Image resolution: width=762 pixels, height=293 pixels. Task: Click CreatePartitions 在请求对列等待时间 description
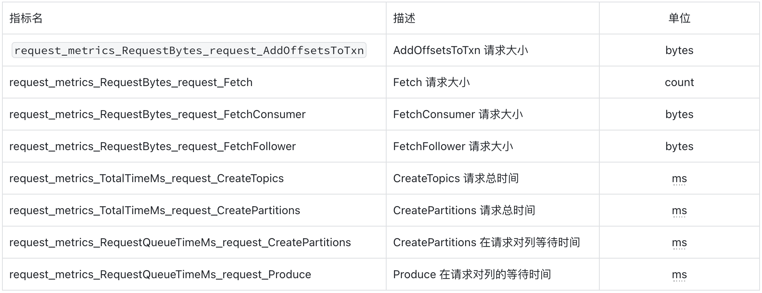pos(487,243)
